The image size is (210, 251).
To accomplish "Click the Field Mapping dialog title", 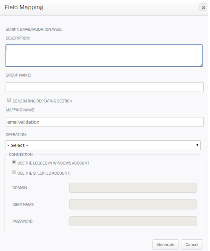I will [x=24, y=8].
